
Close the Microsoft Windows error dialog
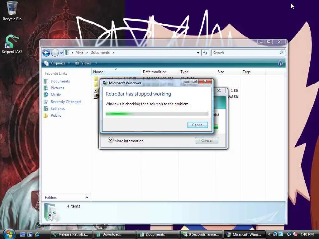point(205,81)
